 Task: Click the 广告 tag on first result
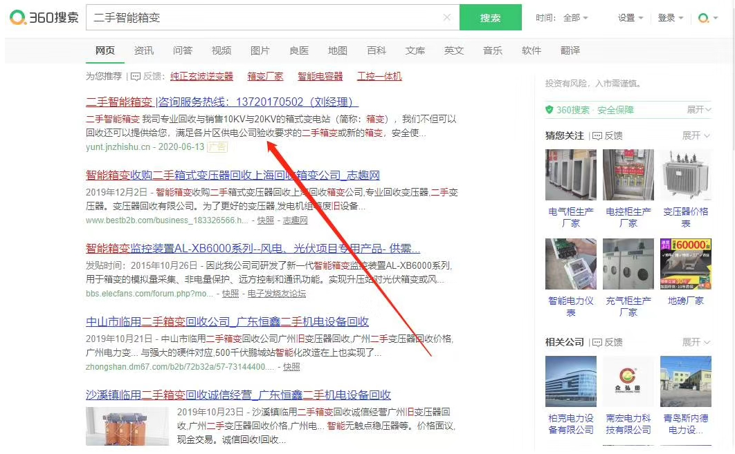point(217,147)
